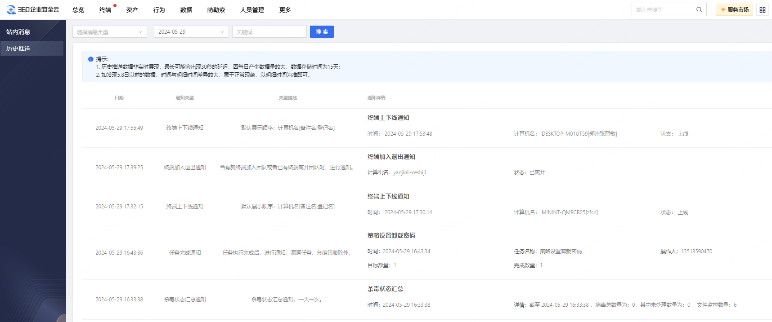Click 终端加入退出通知 in 通知类型 column
Image resolution: width=772 pixels, height=322 pixels.
point(185,168)
